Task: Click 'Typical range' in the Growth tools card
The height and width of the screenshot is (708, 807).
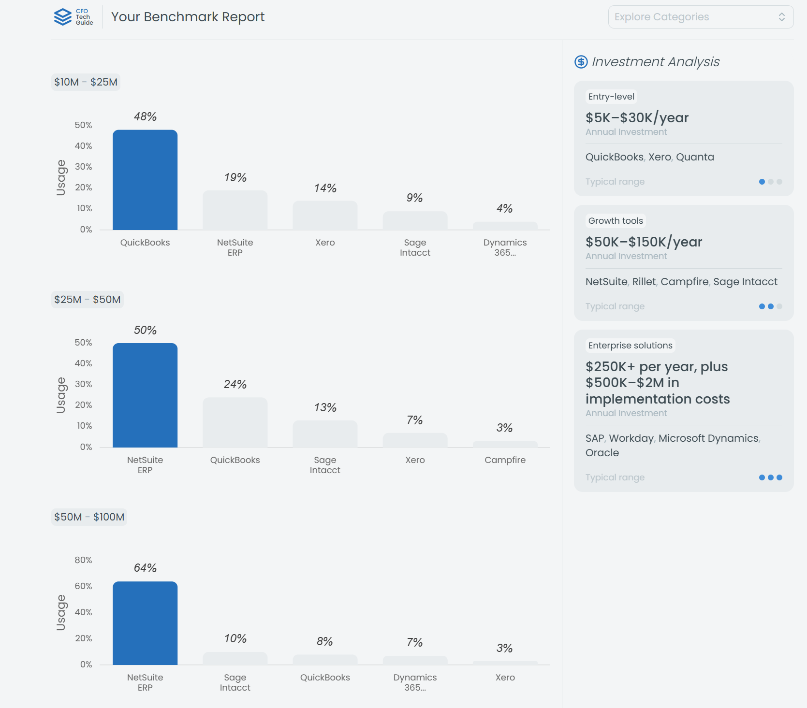Action: [615, 306]
